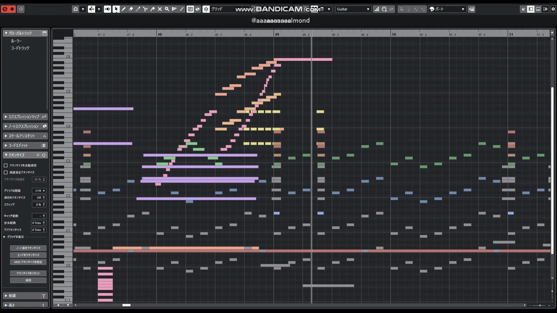Enable クオンタイズを自動適用 checkbox

click(6, 166)
